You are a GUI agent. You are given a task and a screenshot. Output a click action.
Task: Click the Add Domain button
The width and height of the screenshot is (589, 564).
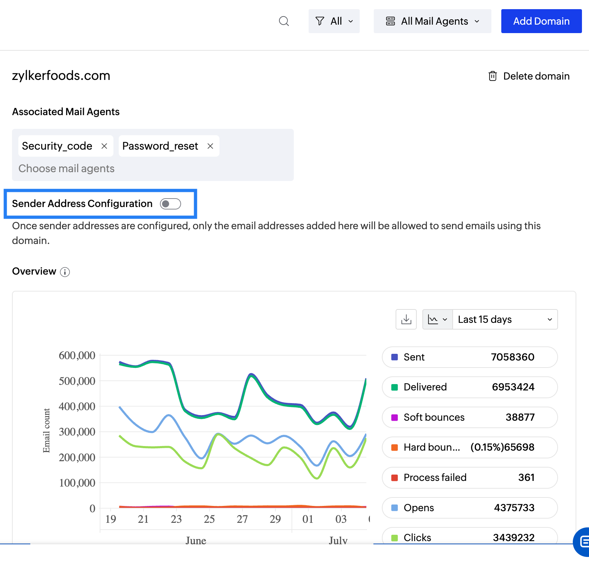tap(541, 21)
